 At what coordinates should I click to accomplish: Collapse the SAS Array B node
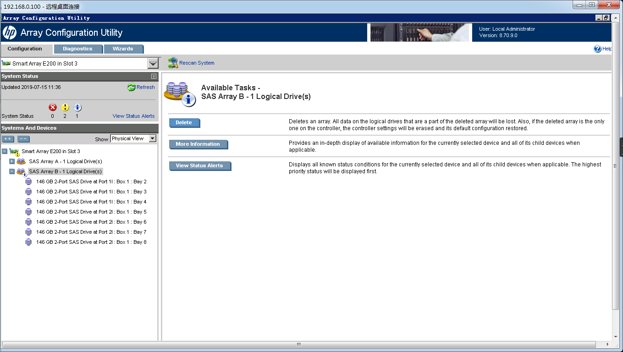click(x=12, y=171)
